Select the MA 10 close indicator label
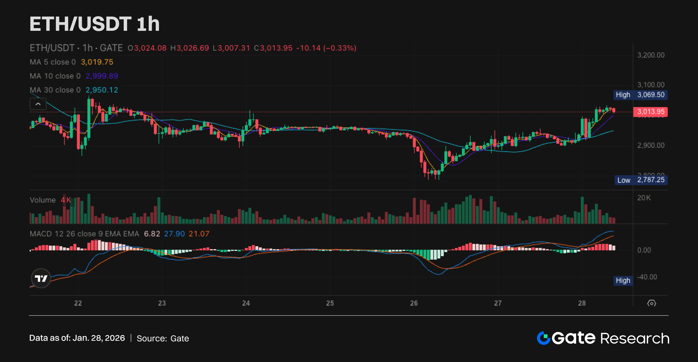Screen dimensions: 698x362 point(55,76)
